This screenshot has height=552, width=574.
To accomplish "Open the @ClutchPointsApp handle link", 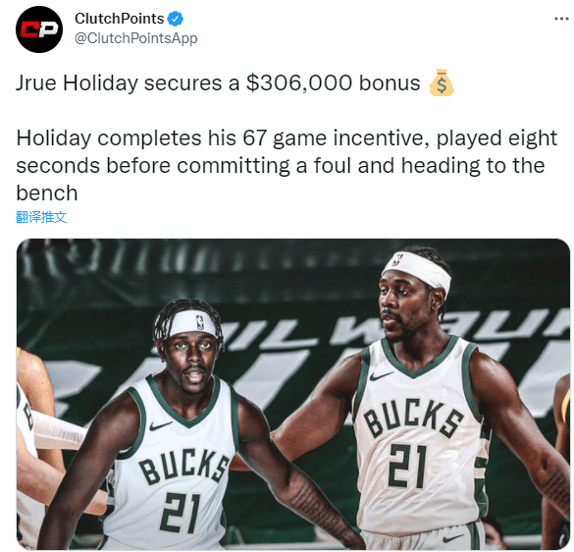I will pos(136,38).
